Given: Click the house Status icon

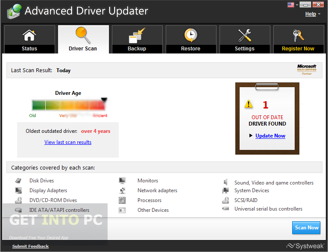Looking at the screenshot, I should coord(29,35).
